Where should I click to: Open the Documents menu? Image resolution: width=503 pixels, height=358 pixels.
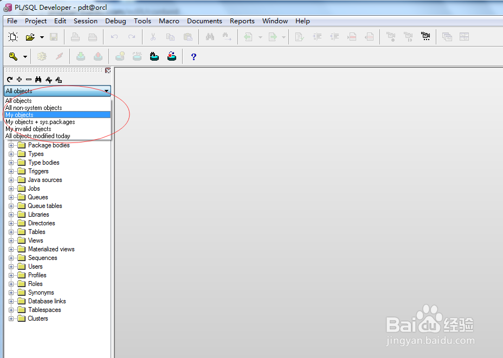pos(204,21)
